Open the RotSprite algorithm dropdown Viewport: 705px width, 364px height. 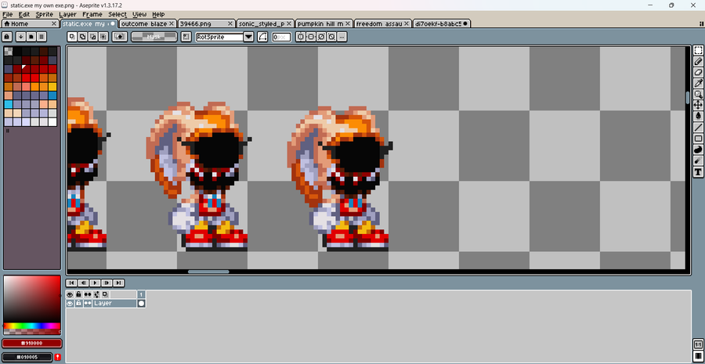tap(248, 37)
